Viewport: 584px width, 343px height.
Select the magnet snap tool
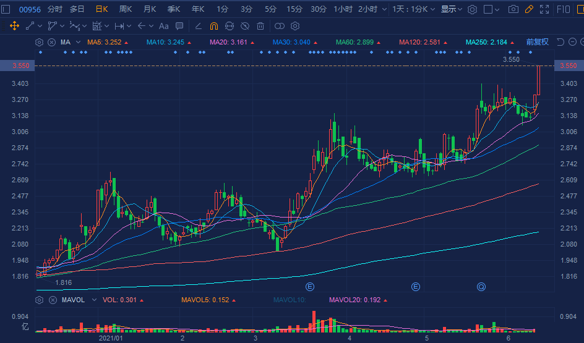point(213,26)
